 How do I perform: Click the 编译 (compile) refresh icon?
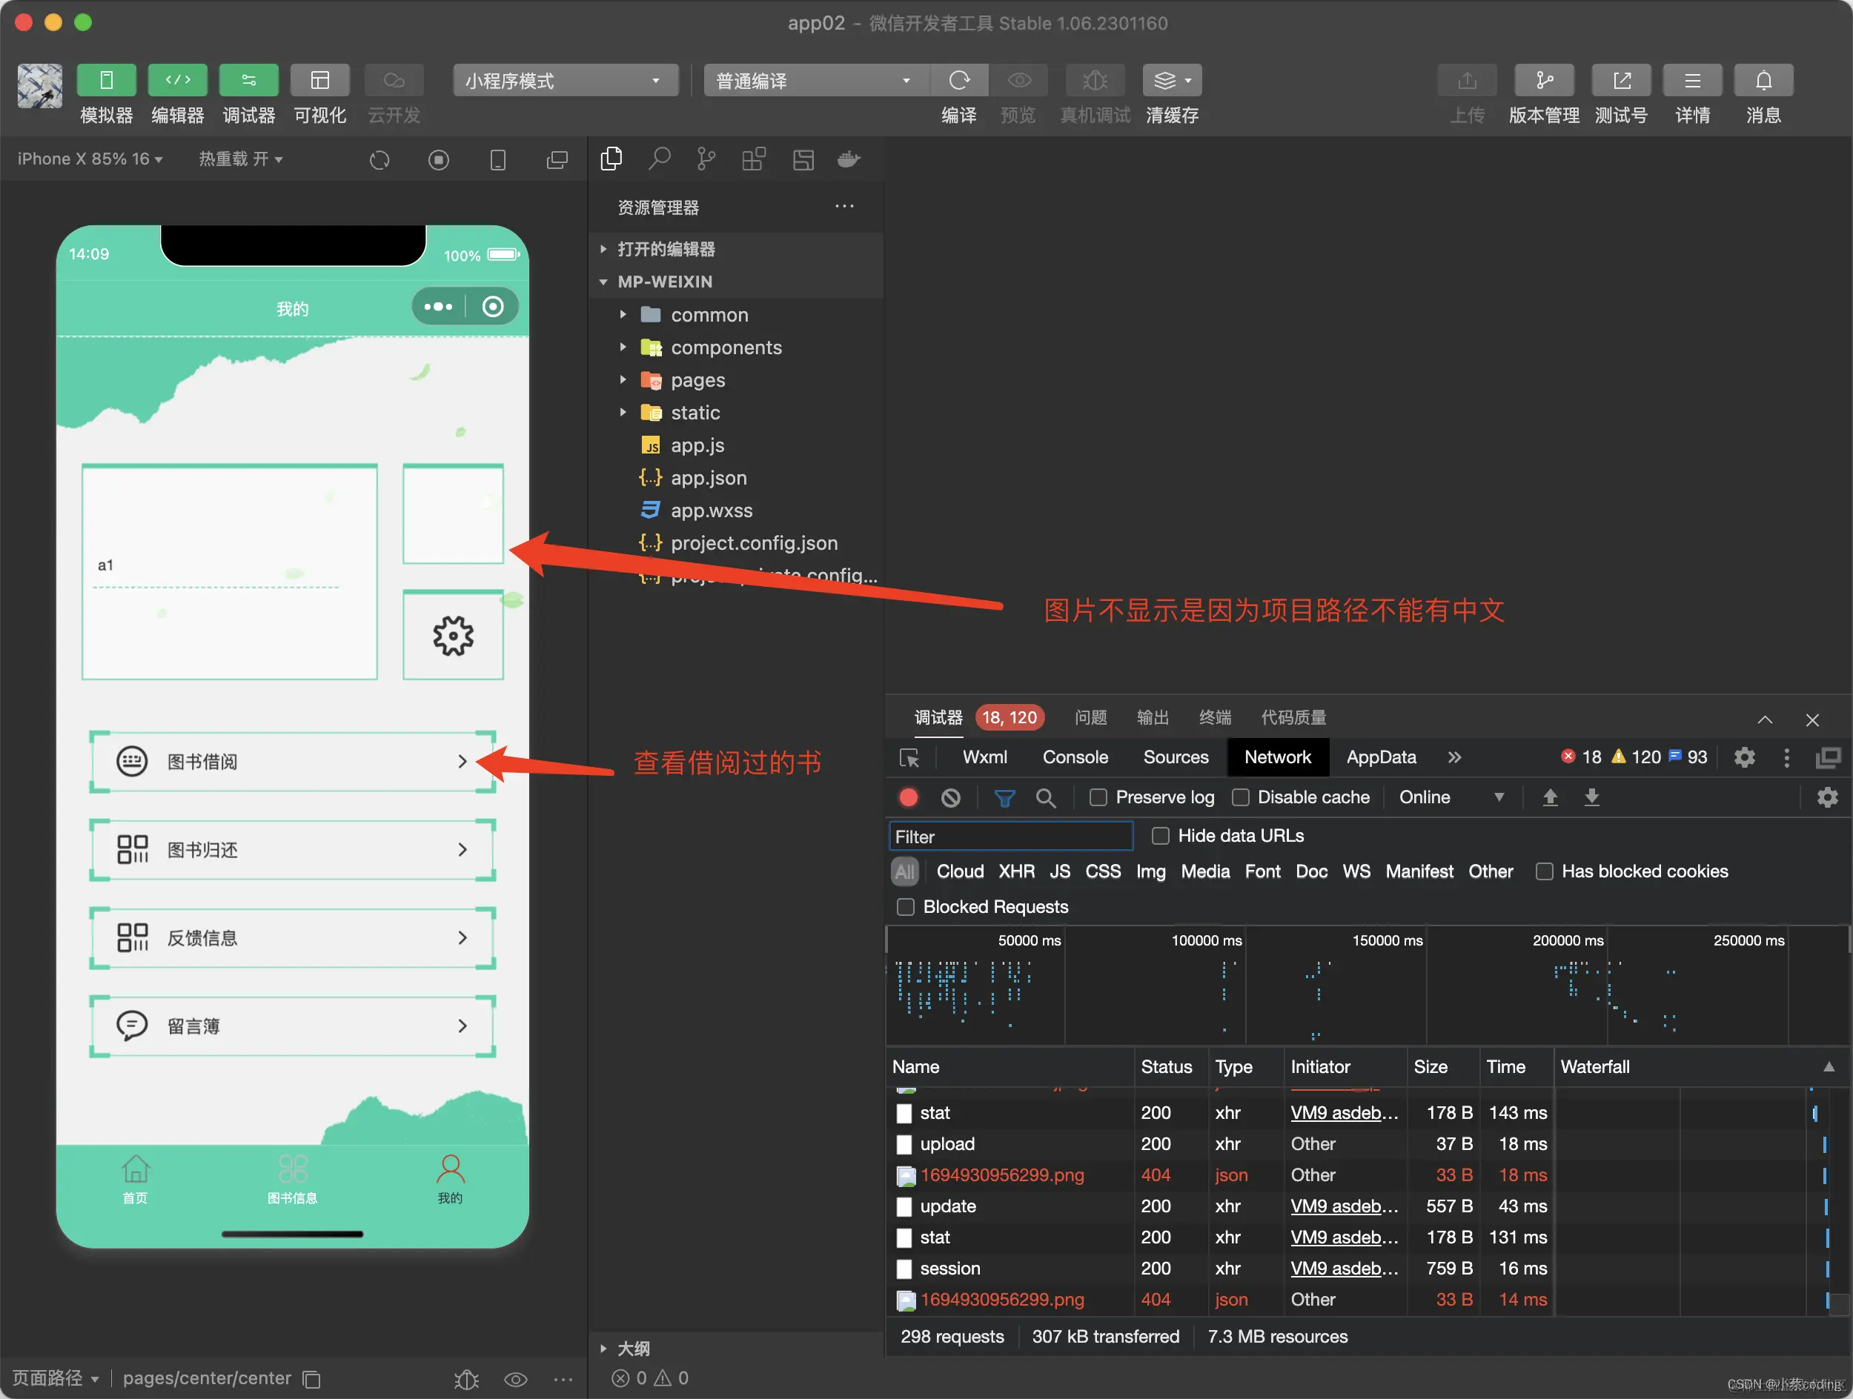pyautogui.click(x=958, y=80)
